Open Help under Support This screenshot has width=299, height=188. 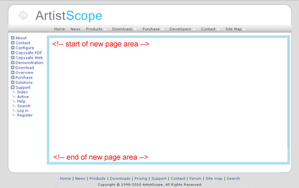point(21,101)
